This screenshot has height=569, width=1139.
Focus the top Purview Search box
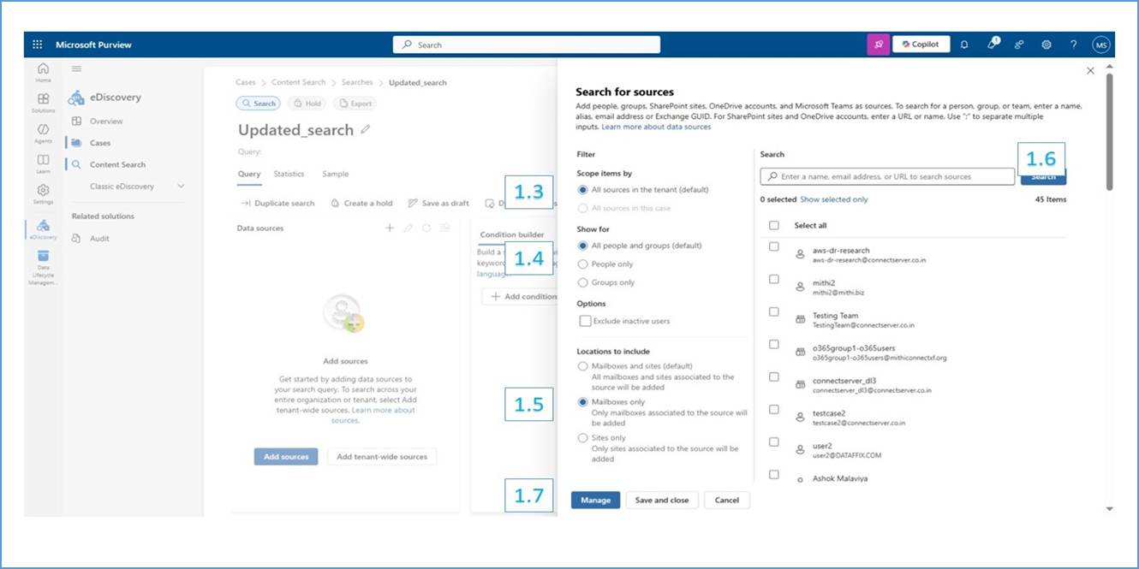[x=527, y=44]
